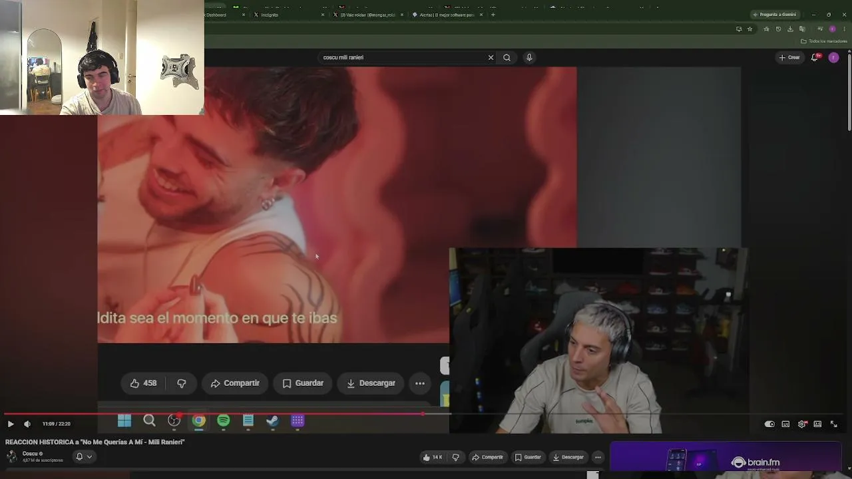Open Steam from the taskbar
Image resolution: width=852 pixels, height=479 pixels.
(272, 420)
